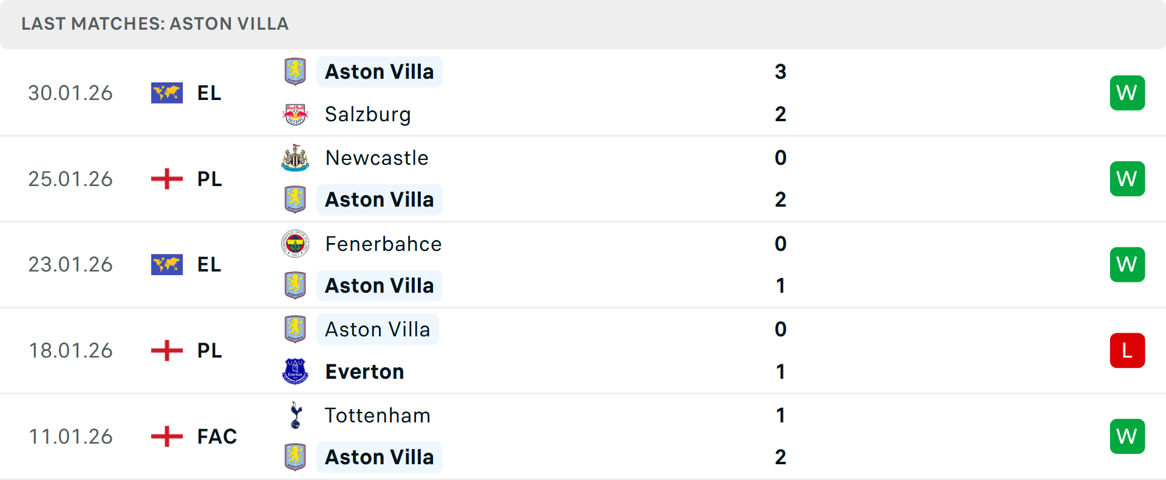Click Aston Villa crest in Salzburg match

pyautogui.click(x=295, y=72)
